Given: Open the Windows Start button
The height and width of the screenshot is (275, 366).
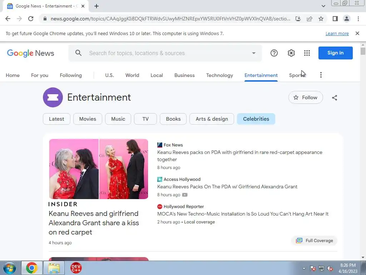Looking at the screenshot, I should click(10, 268).
